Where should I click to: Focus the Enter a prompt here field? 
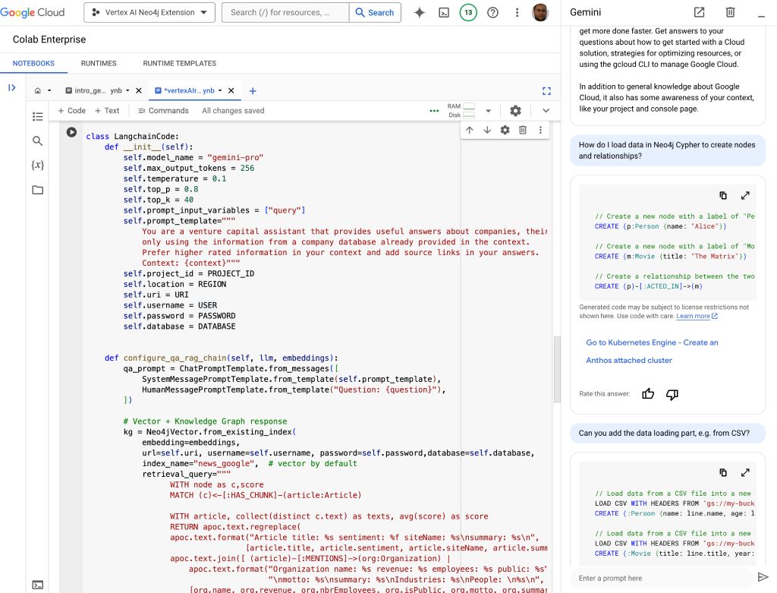point(662,578)
